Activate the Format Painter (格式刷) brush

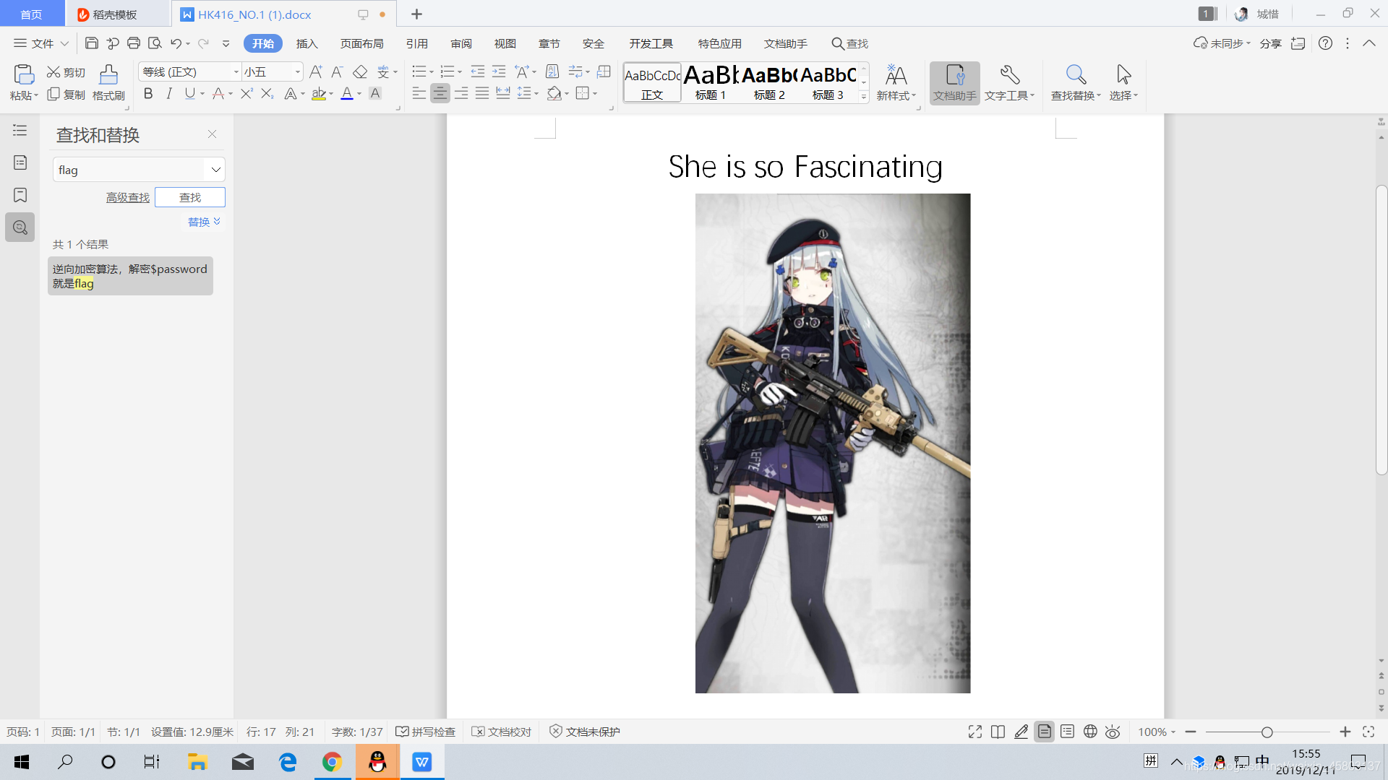(108, 82)
